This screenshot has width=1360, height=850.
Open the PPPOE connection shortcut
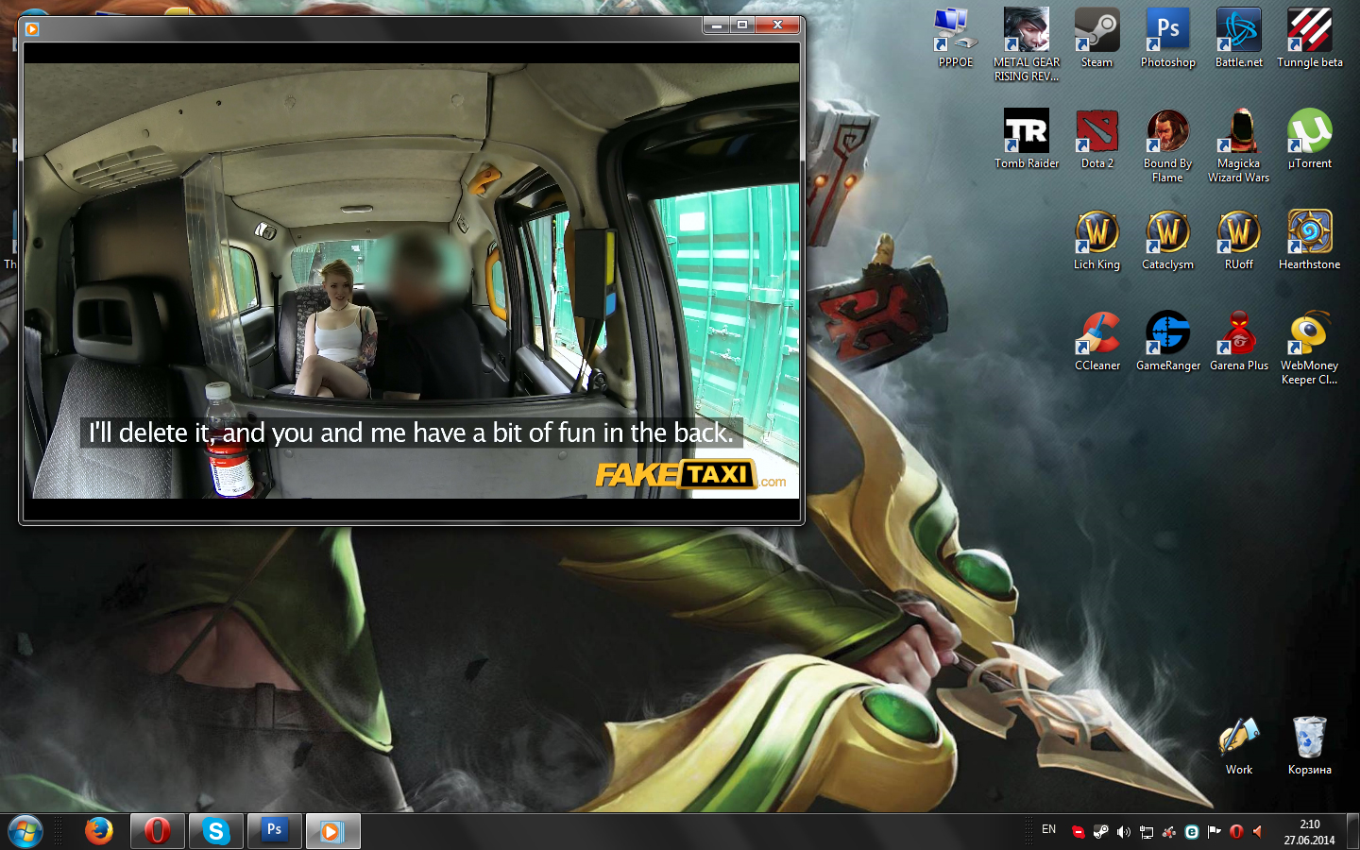[955, 38]
